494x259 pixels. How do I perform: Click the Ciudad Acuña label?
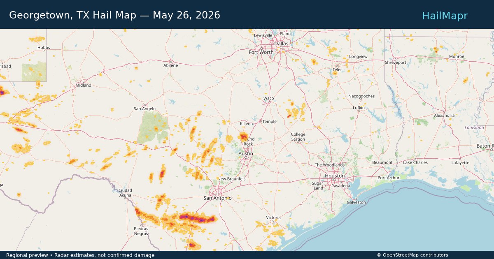125,193
